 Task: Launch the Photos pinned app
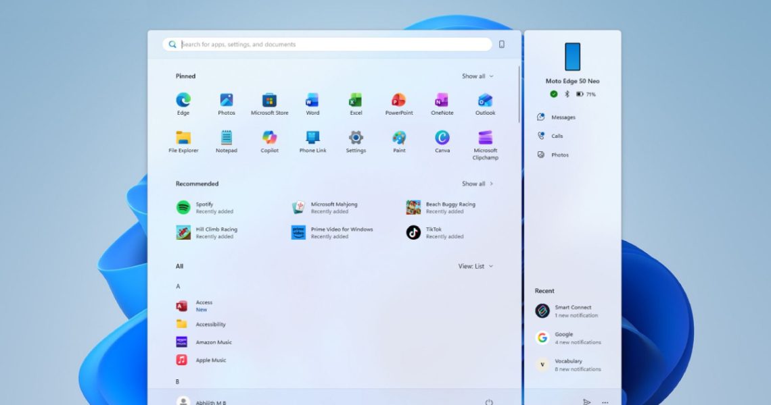pyautogui.click(x=227, y=101)
